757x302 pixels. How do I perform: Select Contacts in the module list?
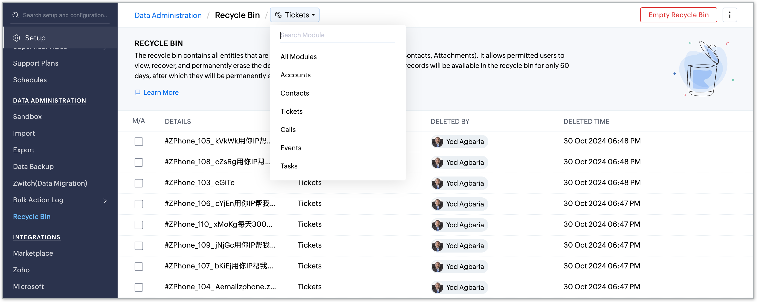[295, 93]
